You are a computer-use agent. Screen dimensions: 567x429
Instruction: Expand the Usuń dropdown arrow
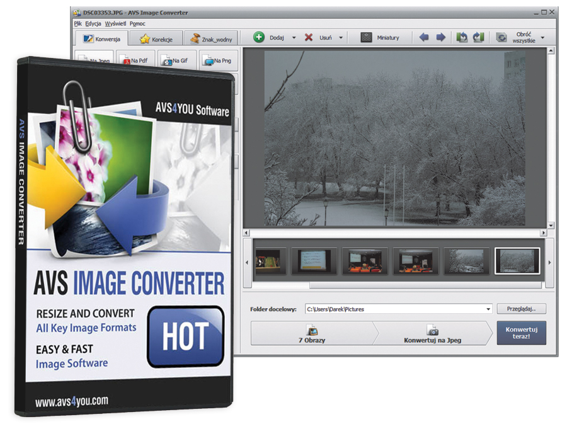341,38
